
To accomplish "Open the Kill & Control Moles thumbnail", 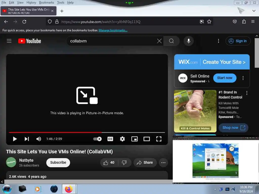I will click(195, 111).
